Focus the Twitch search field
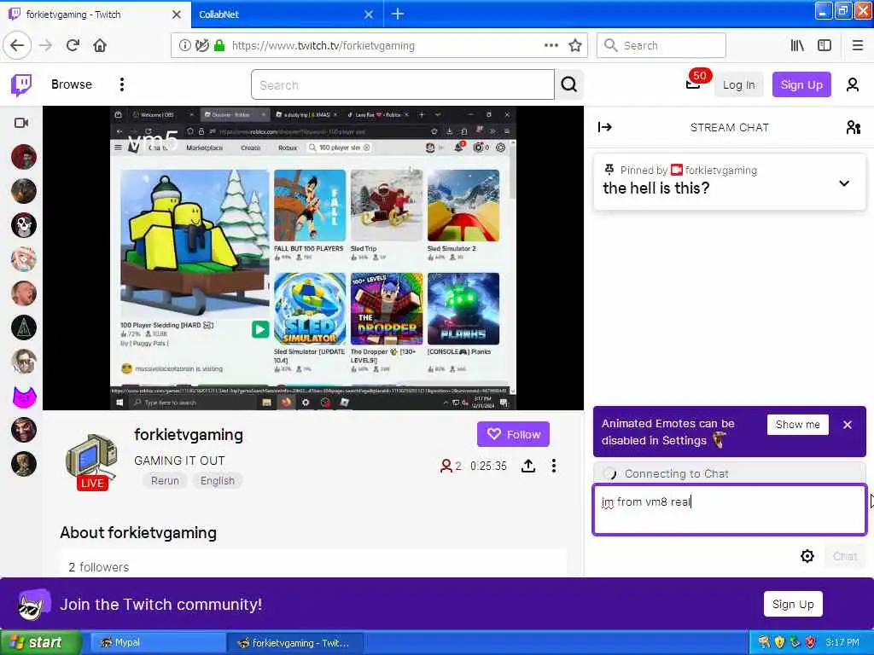 pos(403,84)
